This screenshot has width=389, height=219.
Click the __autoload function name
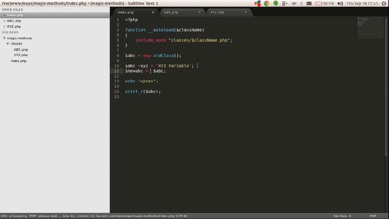pos(160,30)
